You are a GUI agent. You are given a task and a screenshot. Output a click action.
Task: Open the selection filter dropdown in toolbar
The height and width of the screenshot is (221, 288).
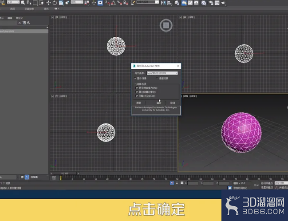point(13,2)
